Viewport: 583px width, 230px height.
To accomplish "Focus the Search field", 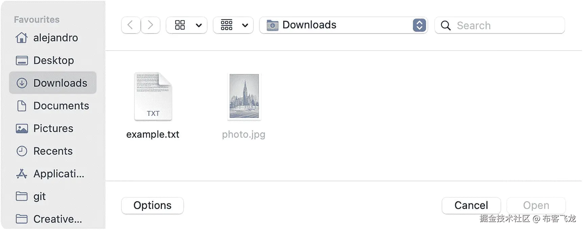I will click(x=500, y=25).
